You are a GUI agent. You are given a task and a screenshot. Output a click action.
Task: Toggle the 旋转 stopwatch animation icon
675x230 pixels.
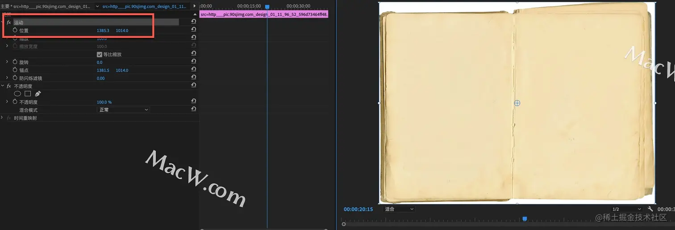click(15, 62)
